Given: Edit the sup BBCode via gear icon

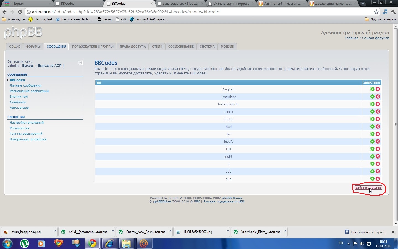Looking at the screenshot, I should [372, 179].
